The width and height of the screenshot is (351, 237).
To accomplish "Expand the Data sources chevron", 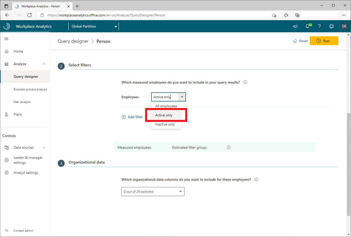I will [x=44, y=148].
